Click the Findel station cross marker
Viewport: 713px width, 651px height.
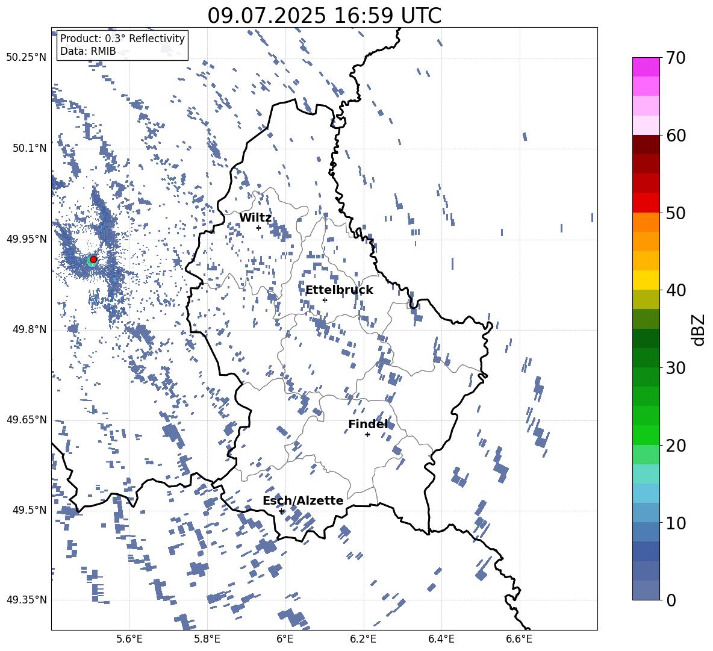[367, 435]
